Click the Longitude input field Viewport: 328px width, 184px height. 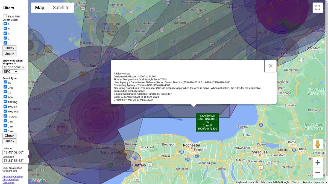pyautogui.click(x=16, y=161)
